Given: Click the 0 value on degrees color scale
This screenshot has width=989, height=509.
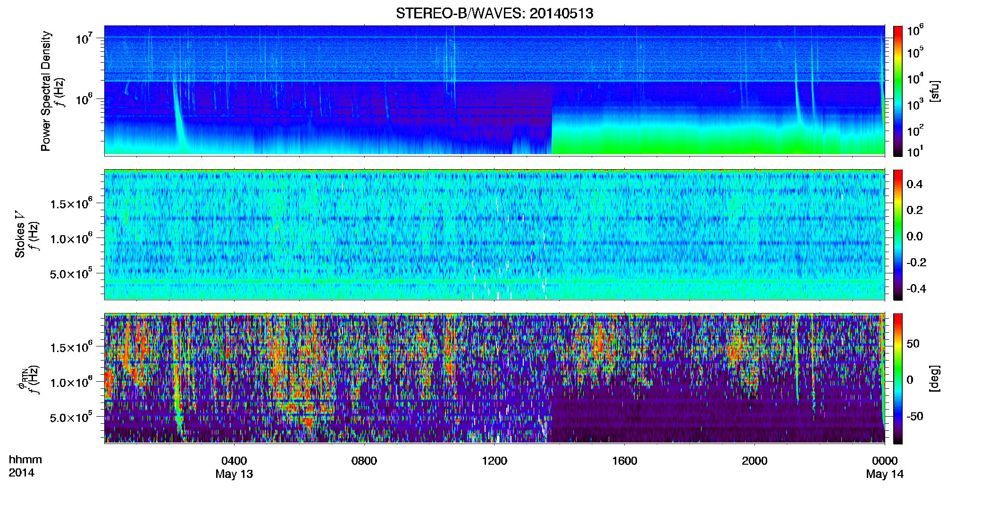Looking at the screenshot, I should pos(910,380).
